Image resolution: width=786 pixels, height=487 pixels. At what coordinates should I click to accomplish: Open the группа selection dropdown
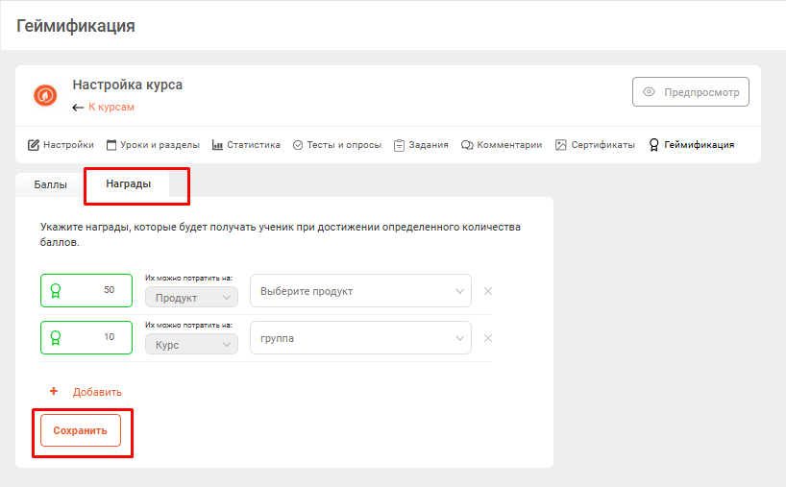click(x=360, y=338)
